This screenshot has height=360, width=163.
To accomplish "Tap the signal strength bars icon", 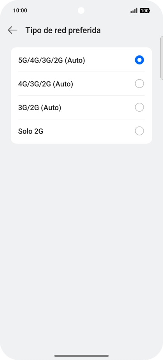I will coord(134,11).
